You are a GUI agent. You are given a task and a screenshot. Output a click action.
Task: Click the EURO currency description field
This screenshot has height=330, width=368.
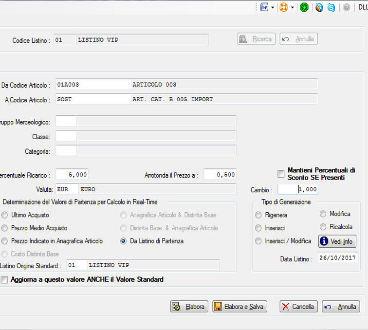158,189
